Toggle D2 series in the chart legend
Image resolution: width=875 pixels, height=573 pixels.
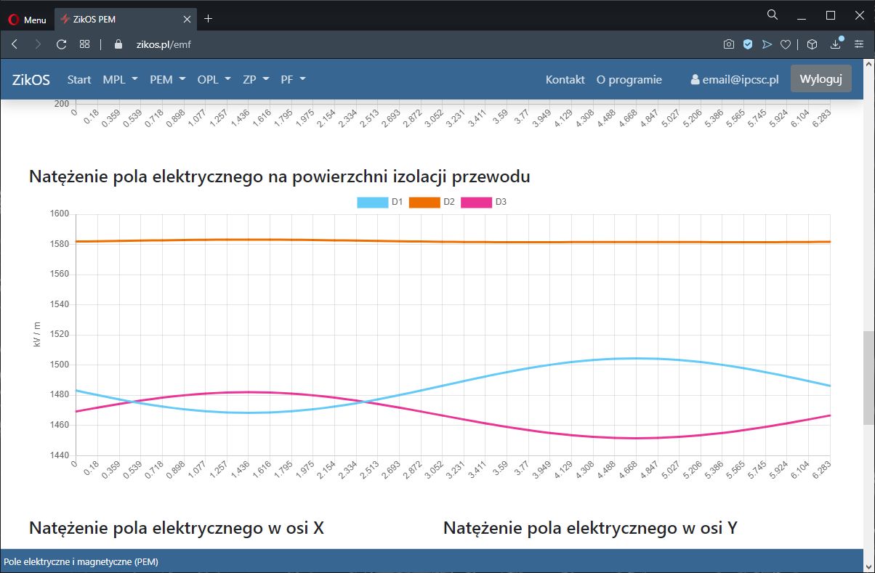click(x=432, y=202)
